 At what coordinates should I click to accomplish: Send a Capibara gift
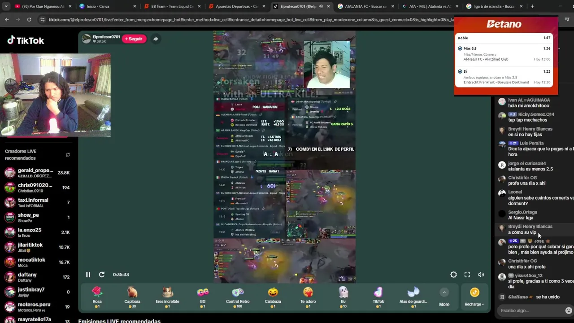(132, 297)
